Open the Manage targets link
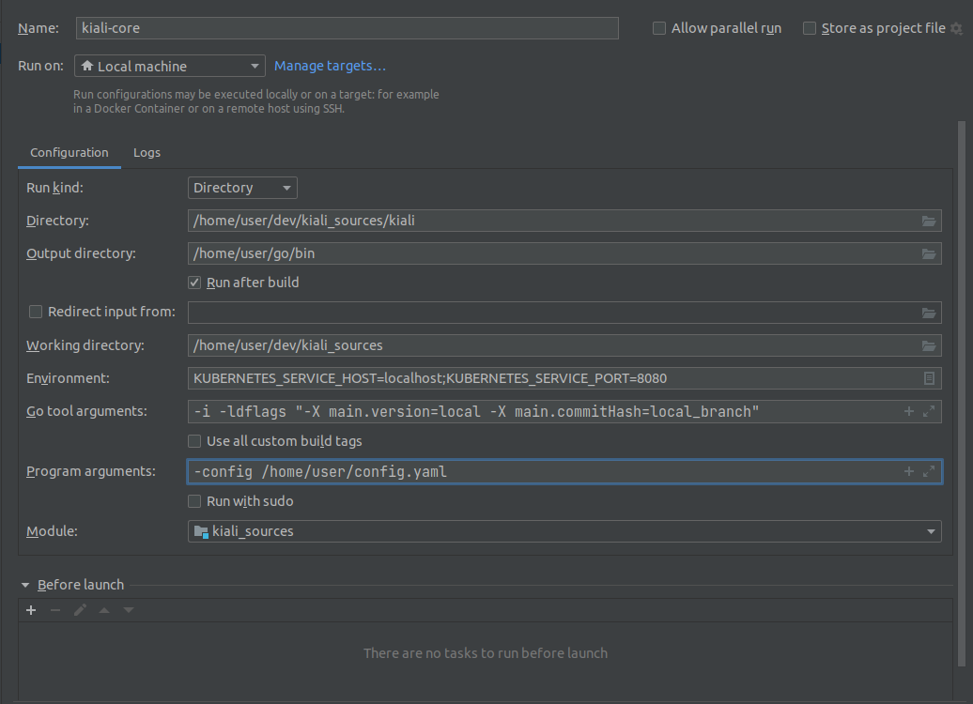The width and height of the screenshot is (973, 704). [x=330, y=66]
